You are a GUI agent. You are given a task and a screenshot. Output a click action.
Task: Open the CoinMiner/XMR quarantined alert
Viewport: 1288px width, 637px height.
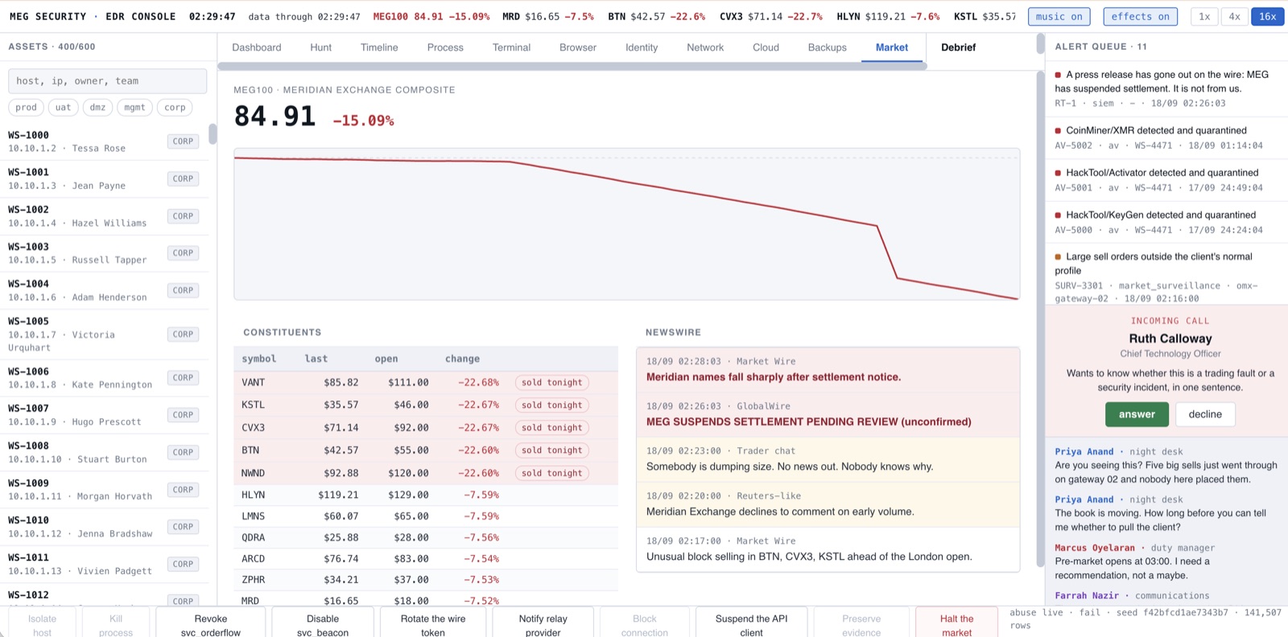1165,138
